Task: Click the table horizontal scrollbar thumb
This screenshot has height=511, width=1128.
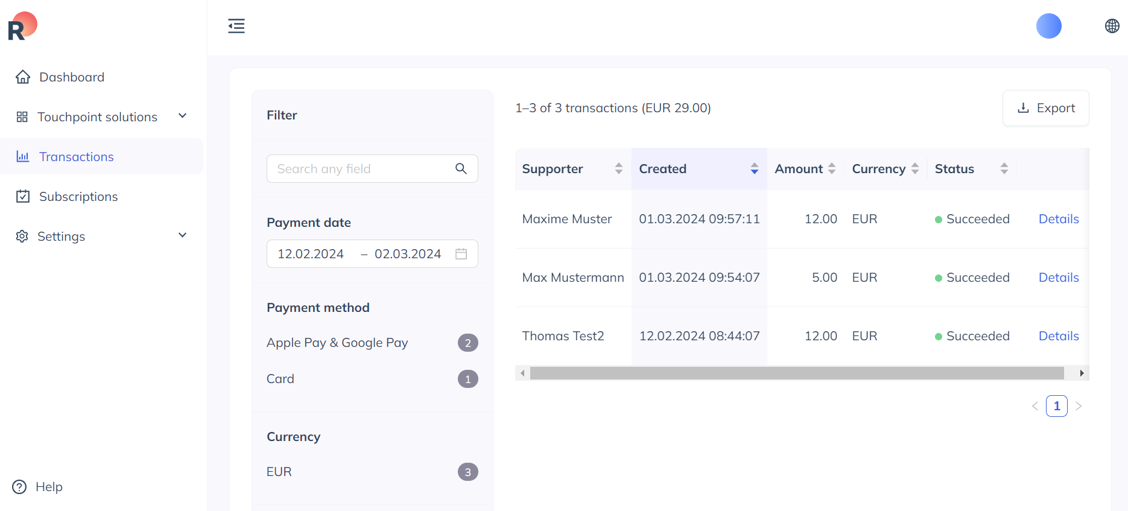Action: 797,373
